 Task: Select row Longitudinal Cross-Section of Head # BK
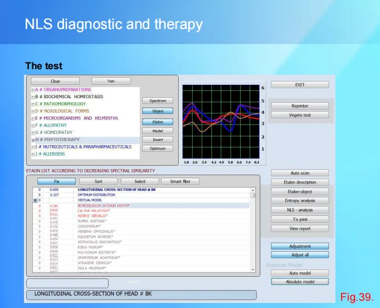click(x=141, y=190)
